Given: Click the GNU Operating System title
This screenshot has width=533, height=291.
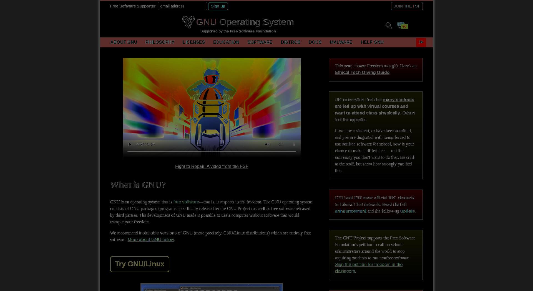Looking at the screenshot, I should 245,22.
